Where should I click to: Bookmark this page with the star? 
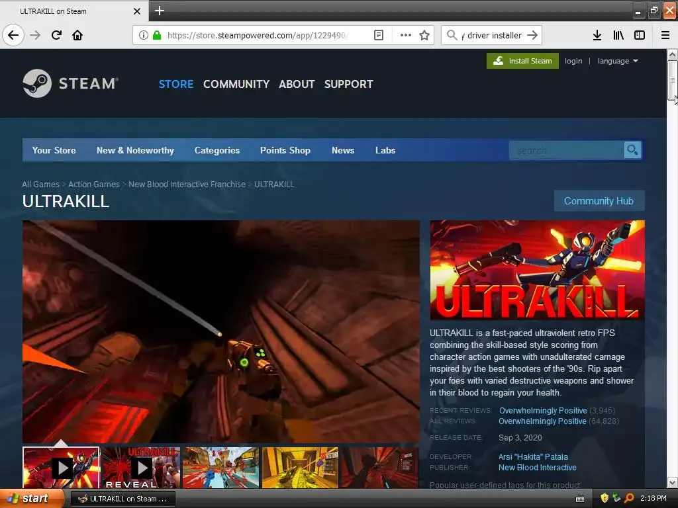(424, 35)
